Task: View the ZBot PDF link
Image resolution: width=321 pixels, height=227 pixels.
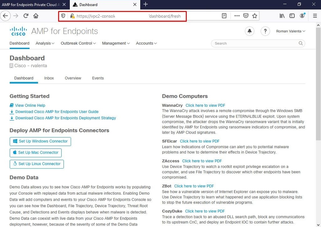Action: 194,186
